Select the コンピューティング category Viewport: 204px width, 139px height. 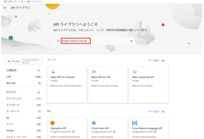24,137
